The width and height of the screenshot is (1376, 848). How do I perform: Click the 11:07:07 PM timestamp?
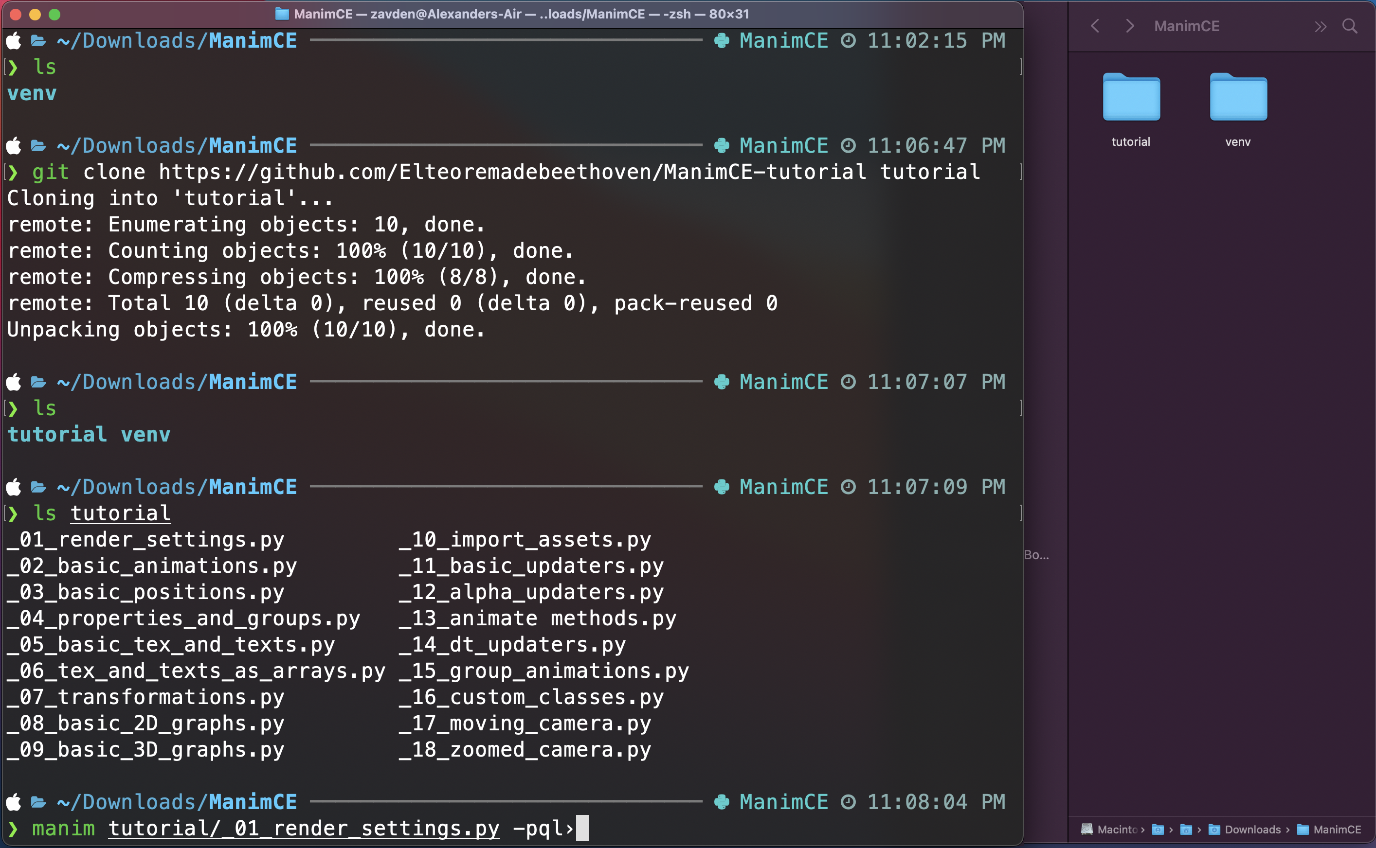pyautogui.click(x=936, y=382)
